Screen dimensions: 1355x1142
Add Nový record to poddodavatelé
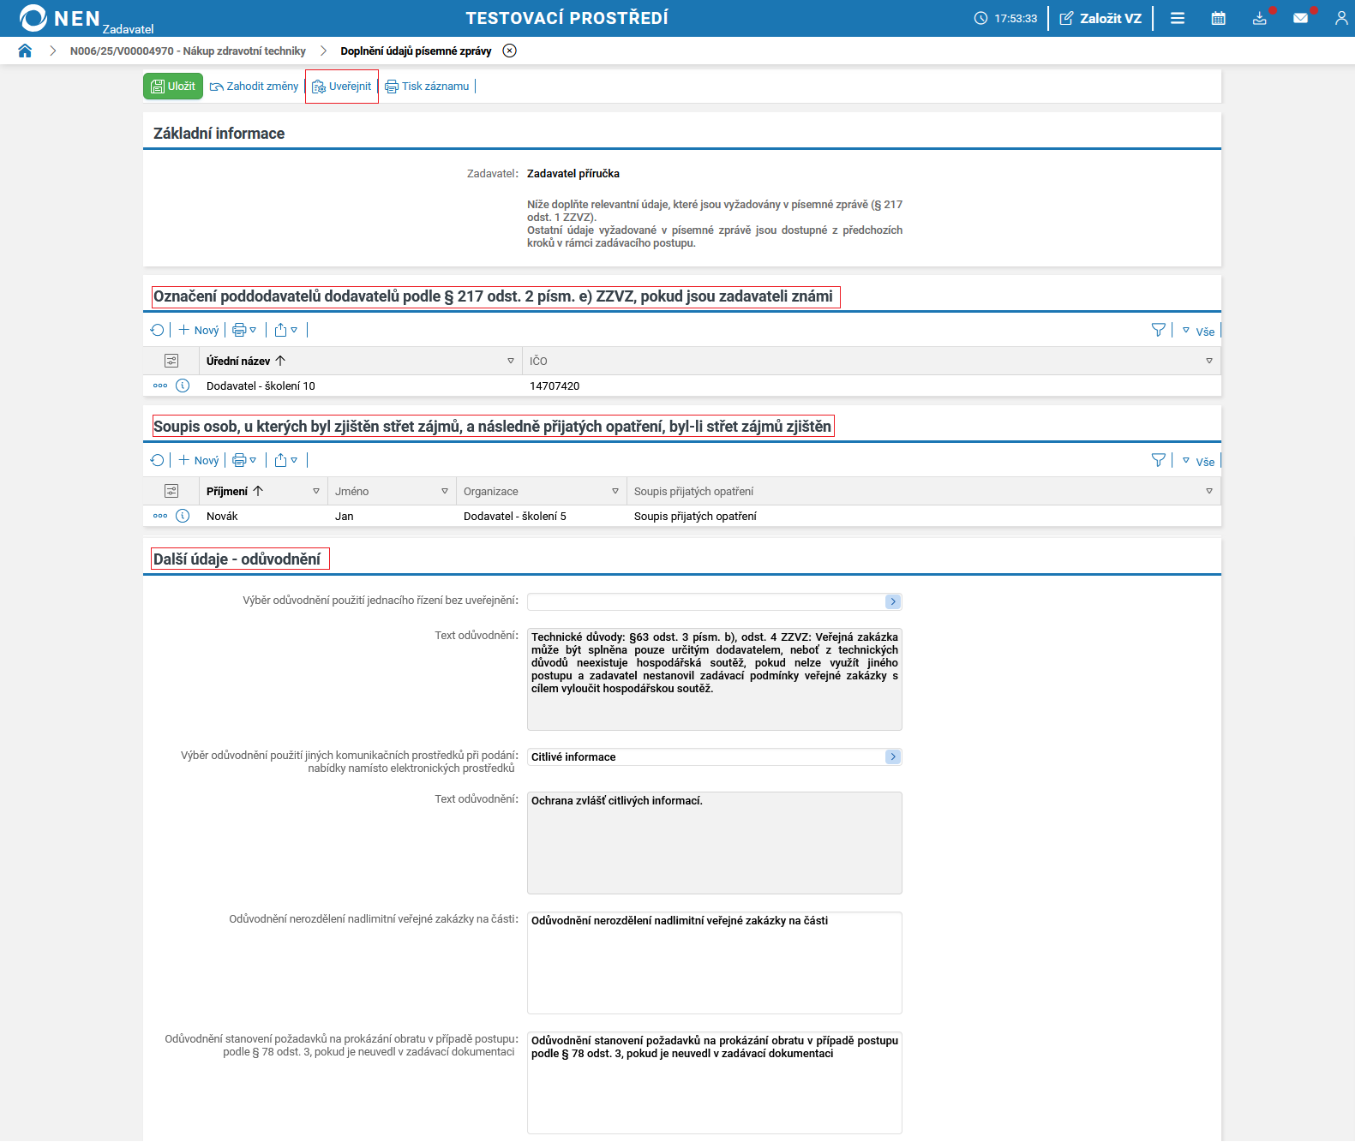[199, 330]
